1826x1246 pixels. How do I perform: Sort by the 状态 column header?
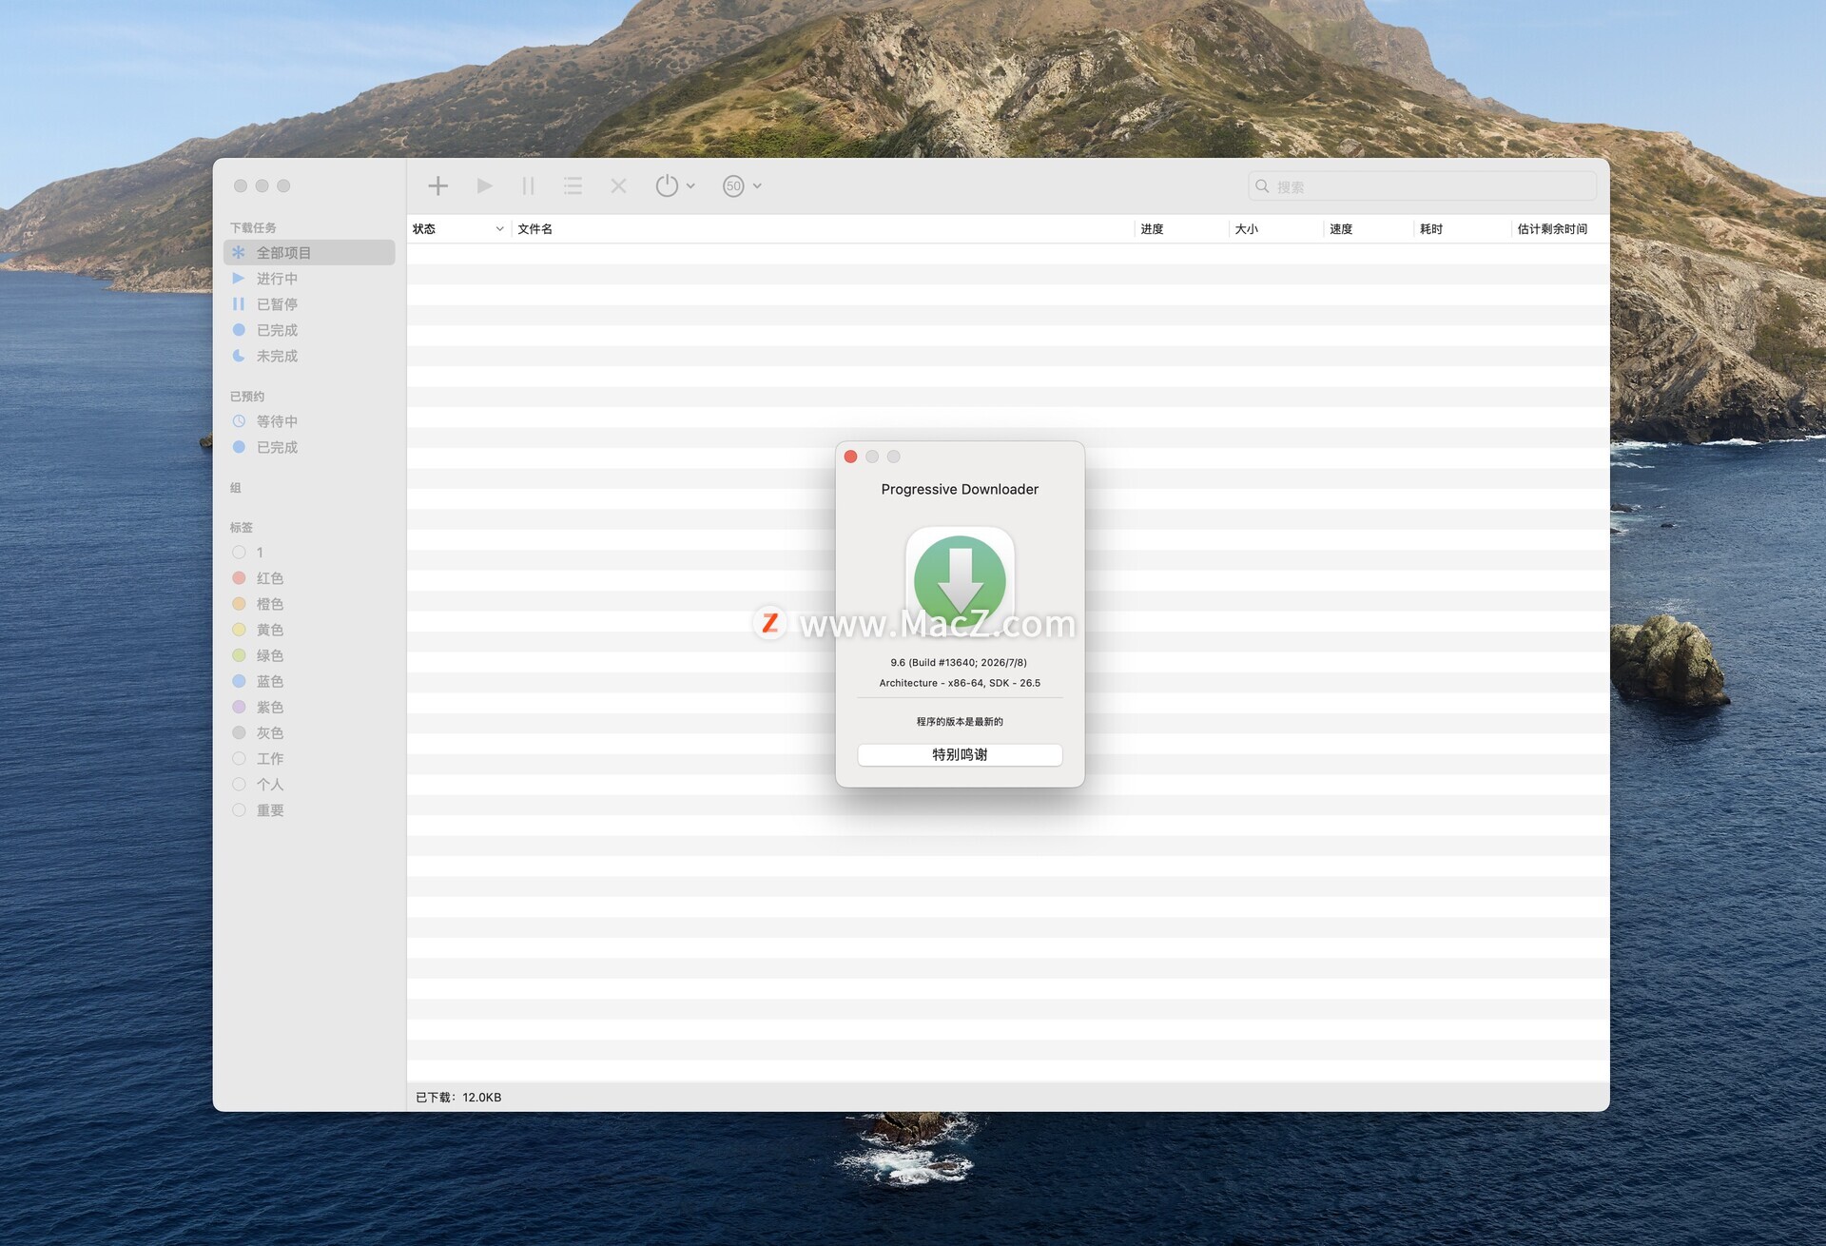458,229
